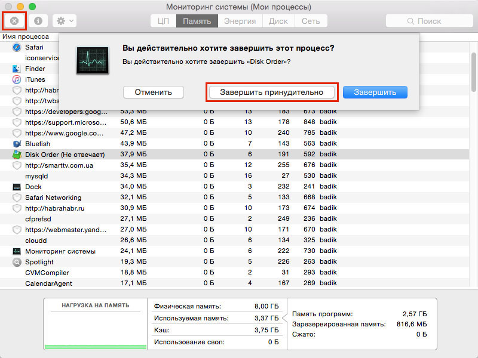Screen dimensions: 478x358
Task: Switch to the Сеть tab
Action: pos(311,21)
